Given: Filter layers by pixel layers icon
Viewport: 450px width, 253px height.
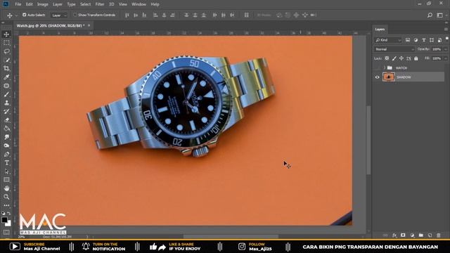Looking at the screenshot, I should point(408,40).
